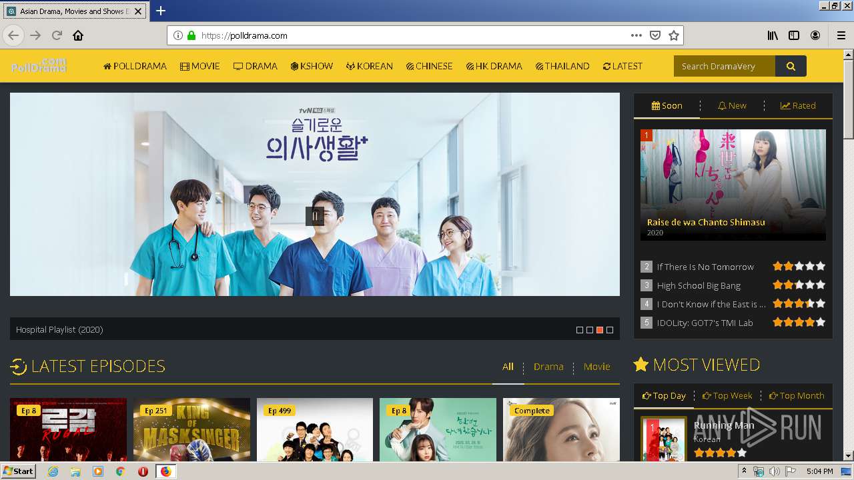Open the POLLDRAMA home menu item

click(135, 66)
